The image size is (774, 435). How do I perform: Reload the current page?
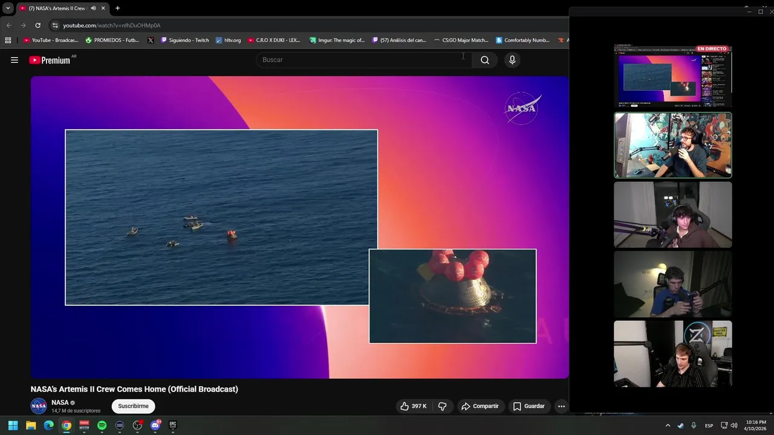tap(37, 25)
